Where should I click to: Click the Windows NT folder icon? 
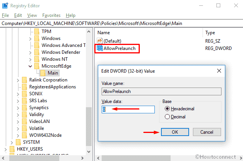point(37,59)
